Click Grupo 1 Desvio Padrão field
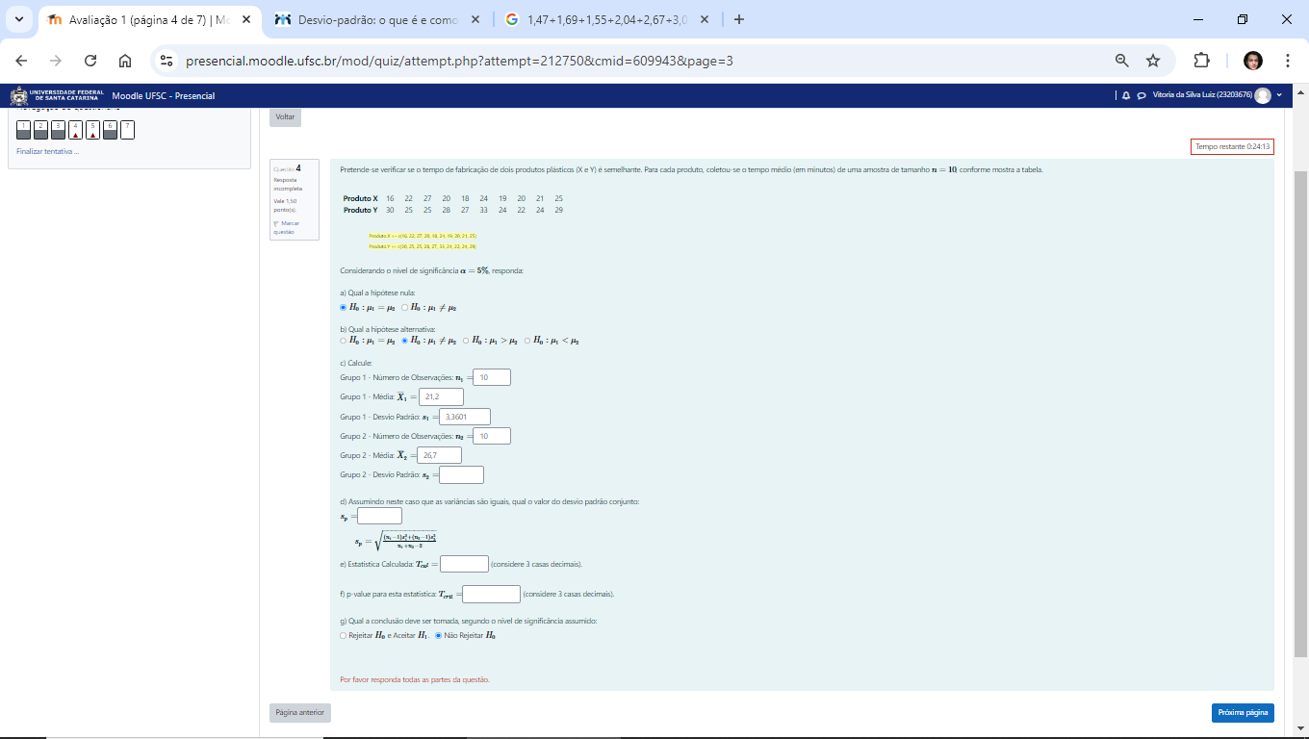The image size is (1309, 739). click(465, 417)
